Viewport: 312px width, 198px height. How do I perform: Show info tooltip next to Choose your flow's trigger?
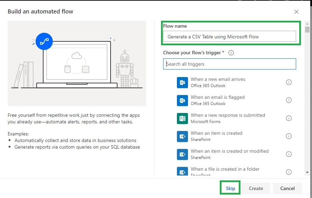point(231,53)
